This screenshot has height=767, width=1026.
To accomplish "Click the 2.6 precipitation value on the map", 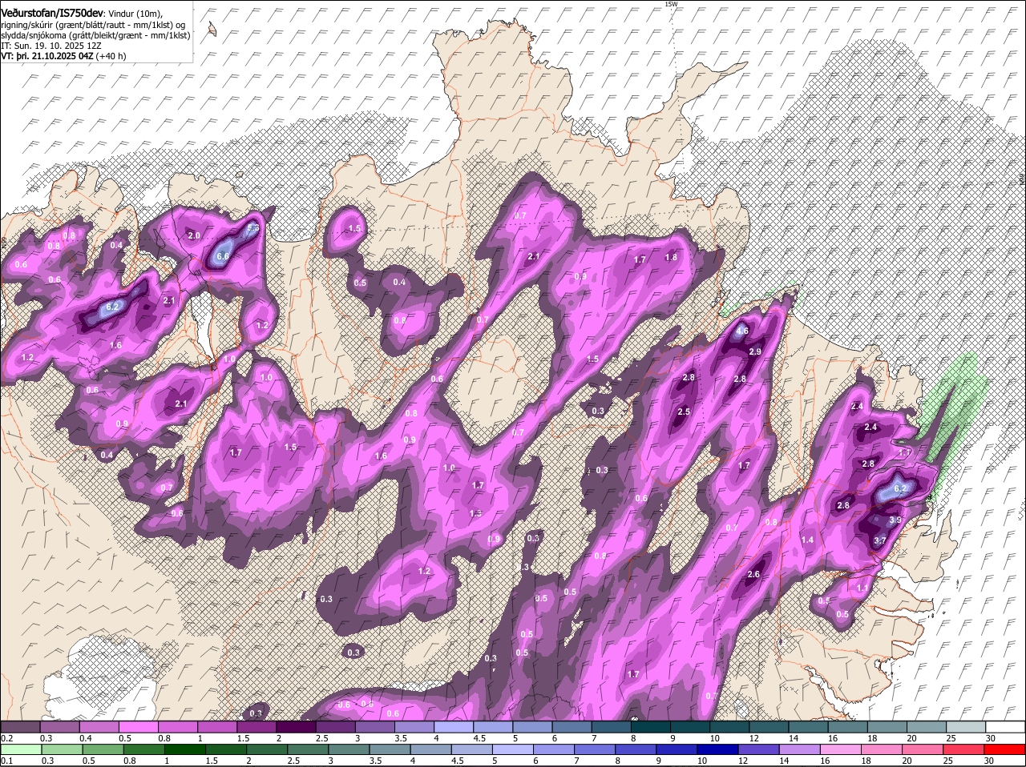I will point(753,575).
